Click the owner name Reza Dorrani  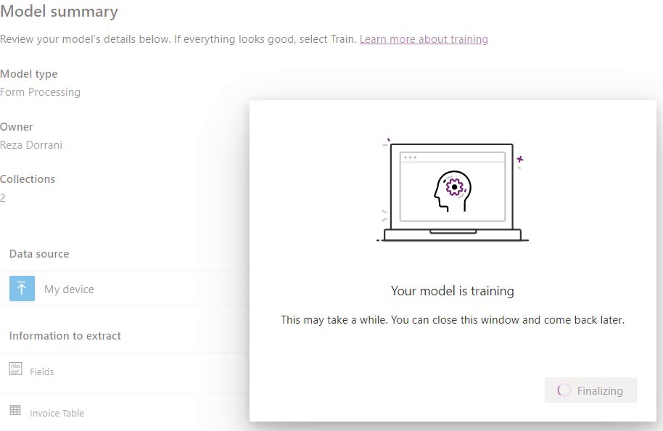[31, 145]
